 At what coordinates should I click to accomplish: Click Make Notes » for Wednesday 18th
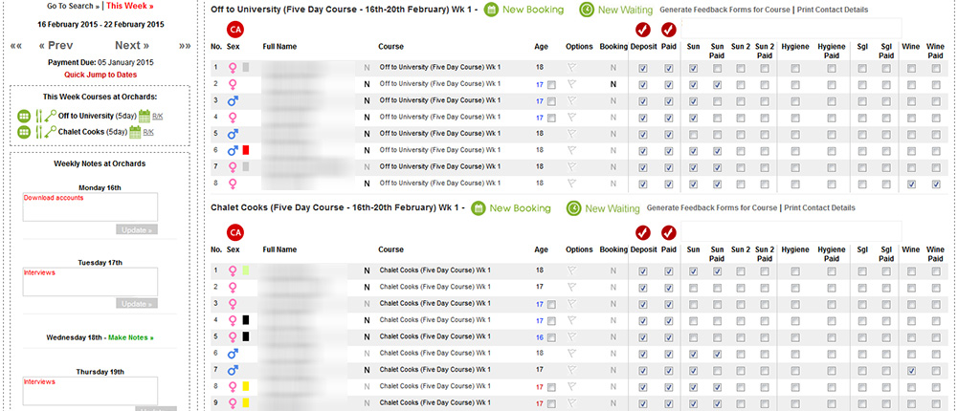click(131, 337)
